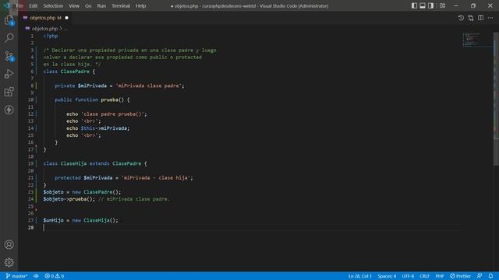Screen dimensions: 499x280
Task: Change language mode via PHP
Action: pos(440,276)
